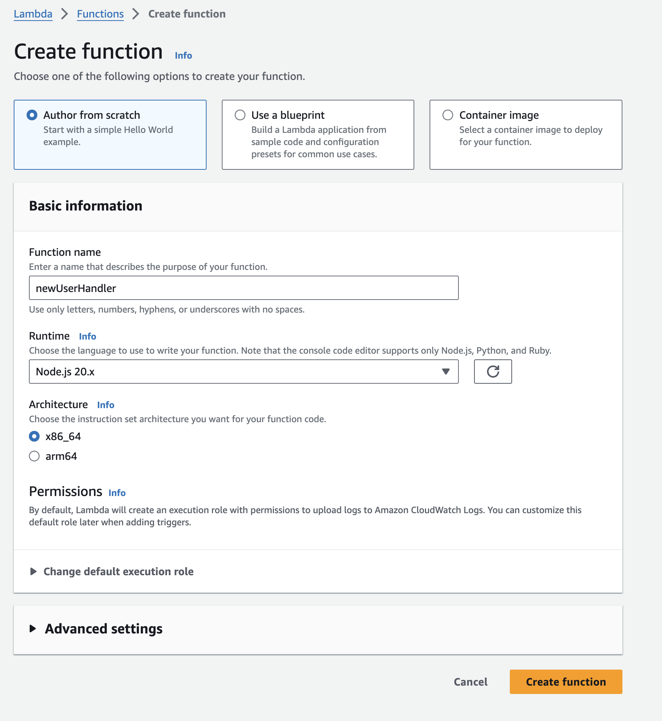This screenshot has width=662, height=721.
Task: Open the Runtime dropdown showing Node.js 20.x
Action: coord(243,371)
